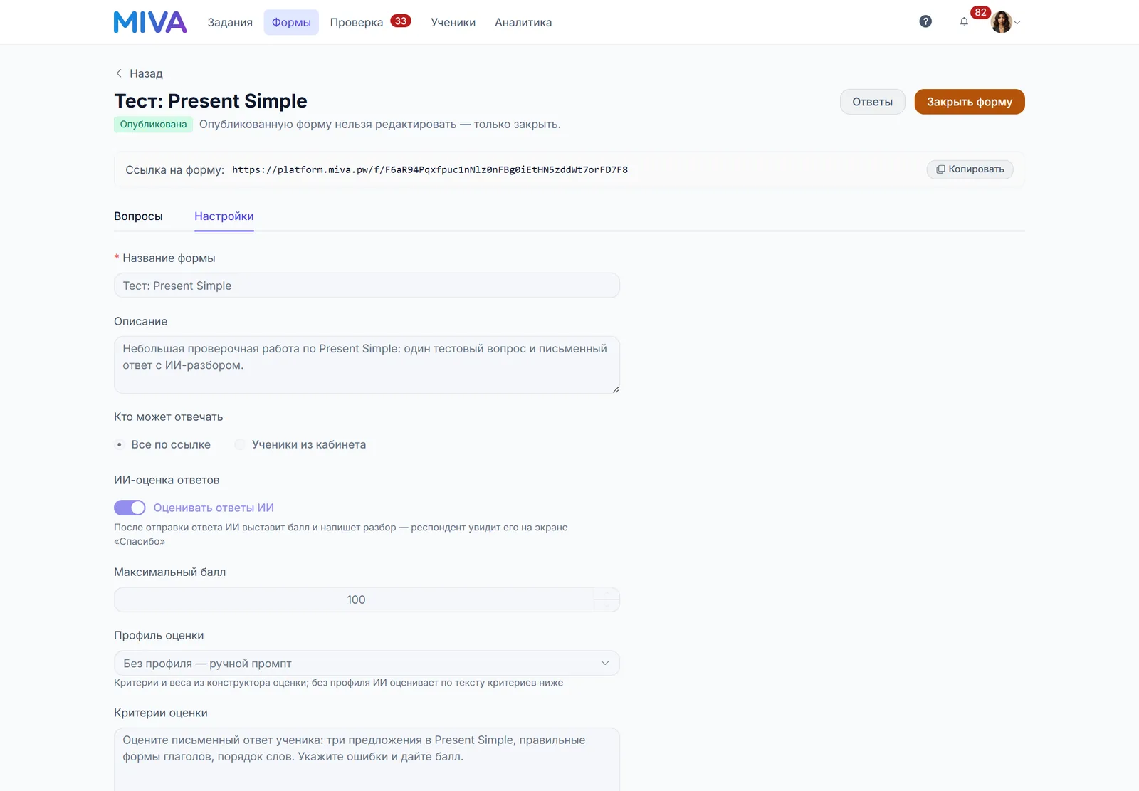
Task: Click the Критерии оценки text area
Action: (x=367, y=759)
